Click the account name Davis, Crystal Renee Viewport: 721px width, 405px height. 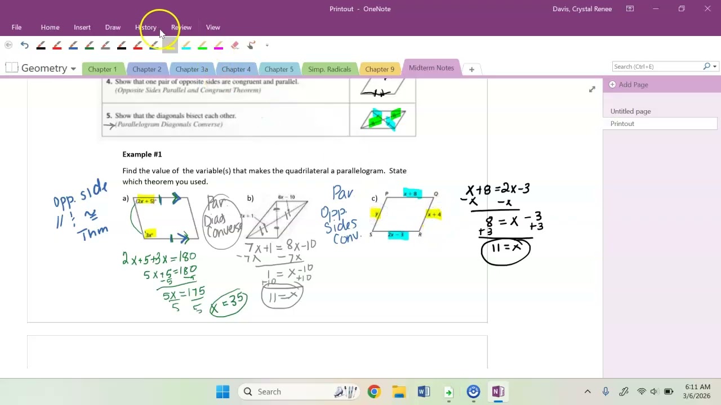(x=582, y=9)
